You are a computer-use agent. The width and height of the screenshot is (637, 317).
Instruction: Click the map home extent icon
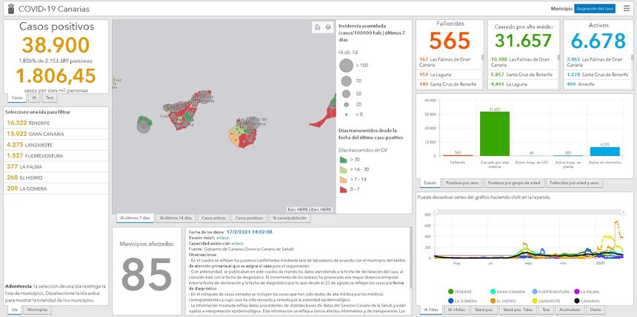point(318,27)
